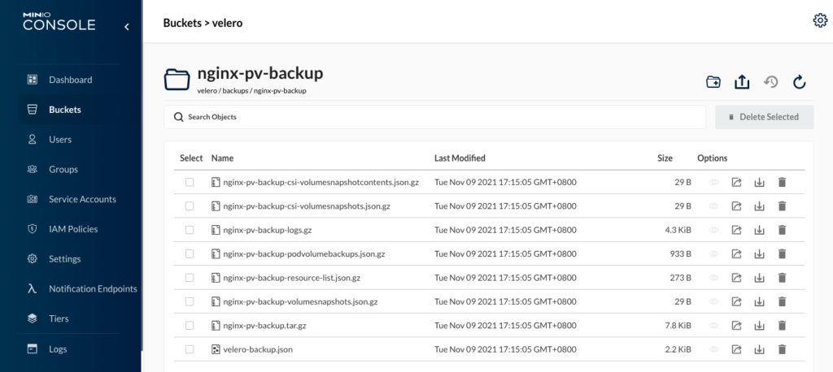Image resolution: width=833 pixels, height=372 pixels.
Task: Share nginx-pv-backup.tar.gz via share icon
Action: 736,326
